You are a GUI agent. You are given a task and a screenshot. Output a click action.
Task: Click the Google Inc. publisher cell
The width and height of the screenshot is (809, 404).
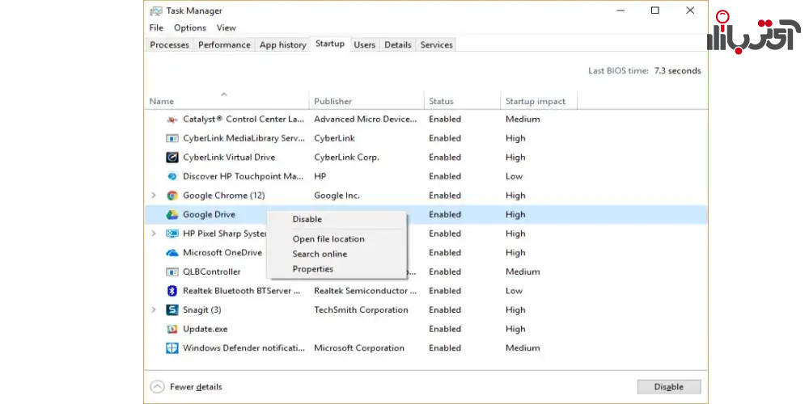337,196
